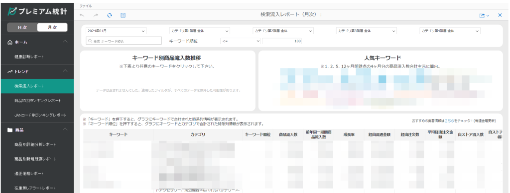
Task: Open 健康診断レポート in the sidebar
Action: (29, 57)
